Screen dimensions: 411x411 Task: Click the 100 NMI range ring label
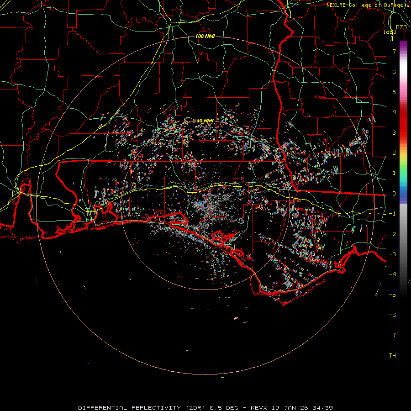coord(205,36)
